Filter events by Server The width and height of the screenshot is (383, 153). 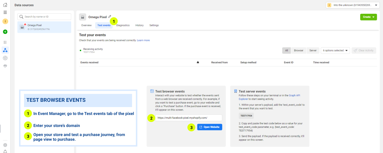[313, 50]
